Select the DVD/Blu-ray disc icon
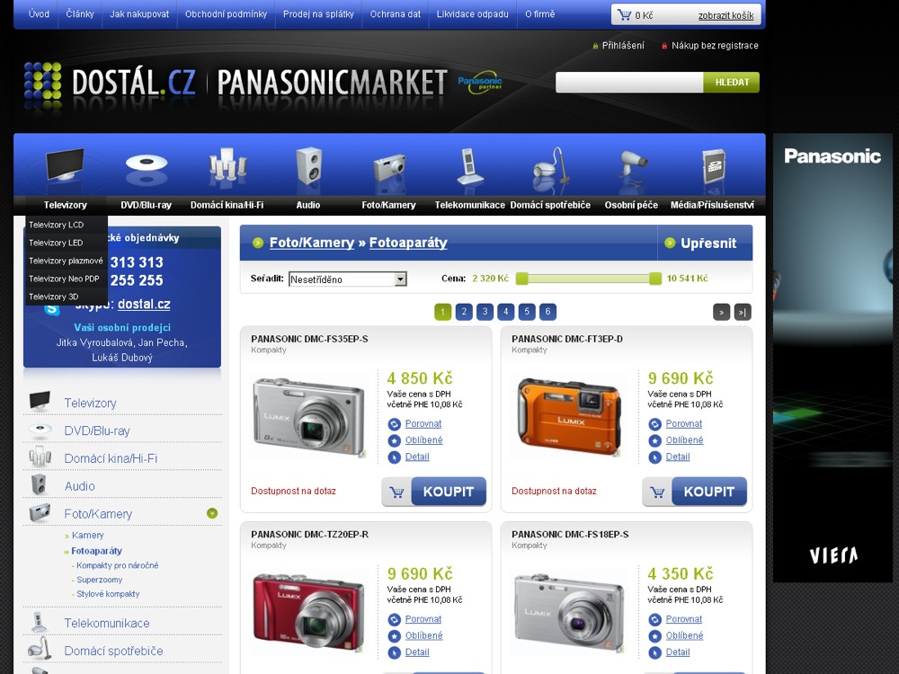Image resolution: width=899 pixels, height=674 pixels. click(146, 166)
